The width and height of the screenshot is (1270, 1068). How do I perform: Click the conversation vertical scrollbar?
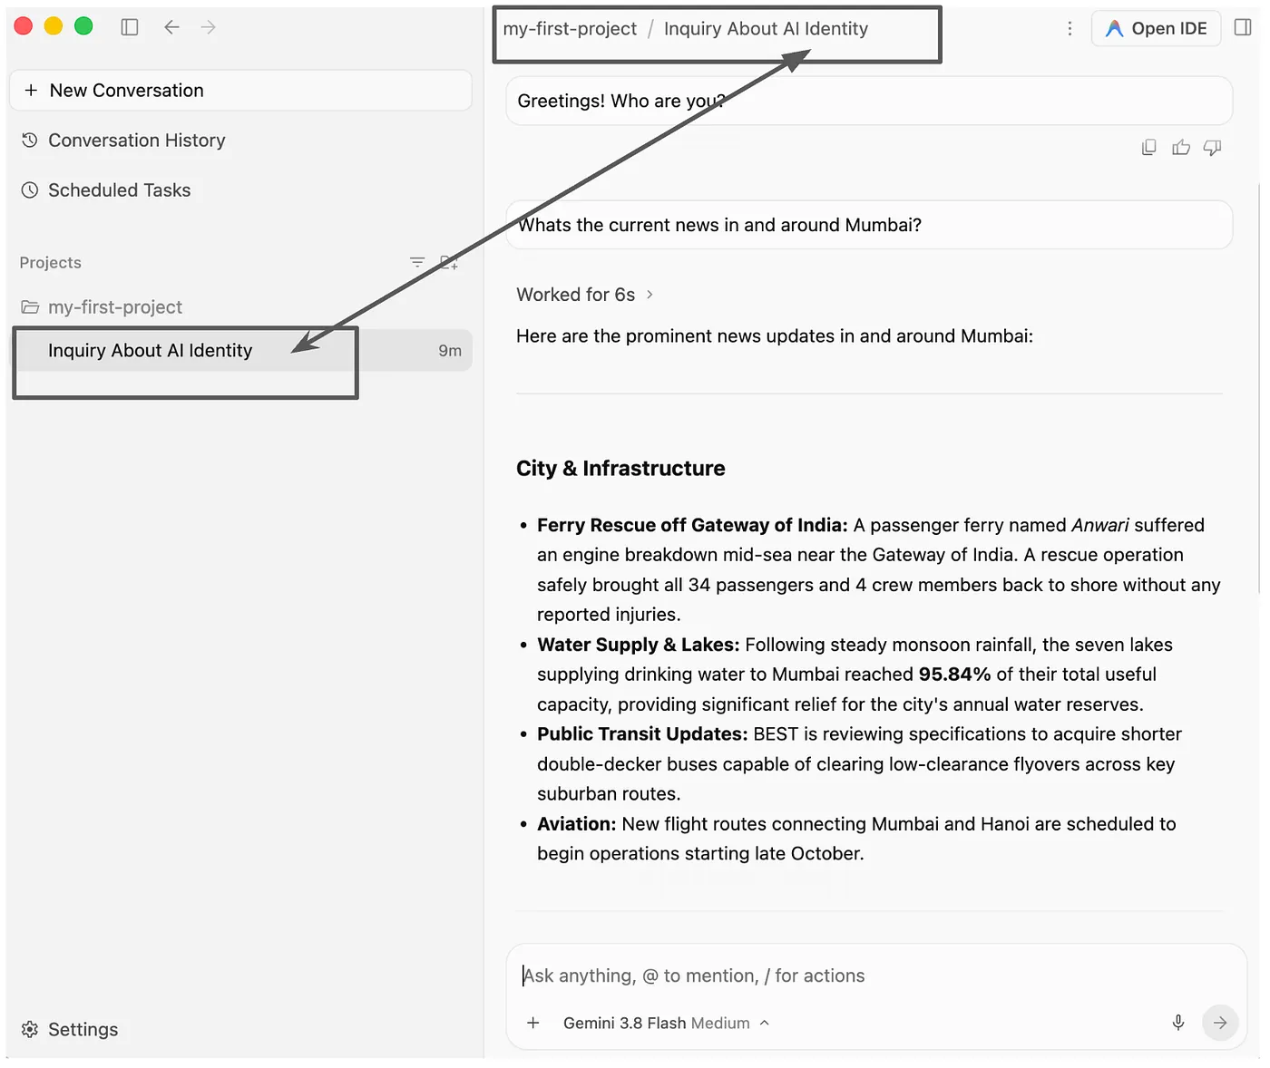tap(1258, 390)
